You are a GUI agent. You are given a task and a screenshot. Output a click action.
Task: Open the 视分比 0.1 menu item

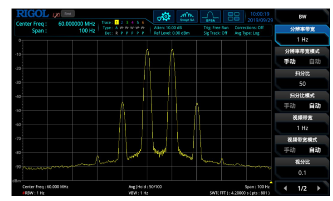302,167
